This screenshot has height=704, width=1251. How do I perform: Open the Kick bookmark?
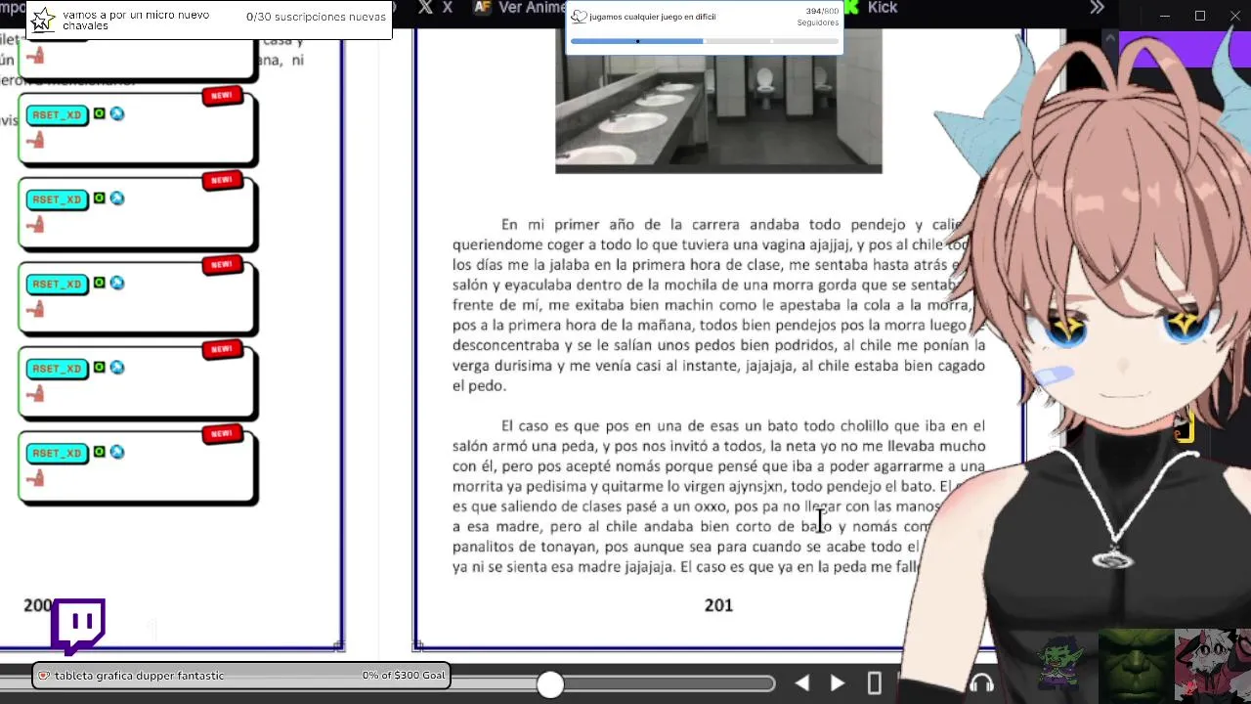pyautogui.click(x=871, y=7)
